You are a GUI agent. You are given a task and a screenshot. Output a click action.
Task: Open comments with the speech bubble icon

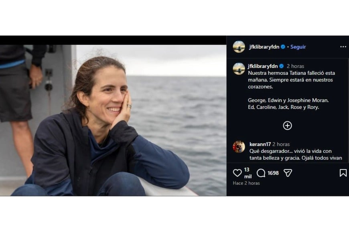[261, 173]
